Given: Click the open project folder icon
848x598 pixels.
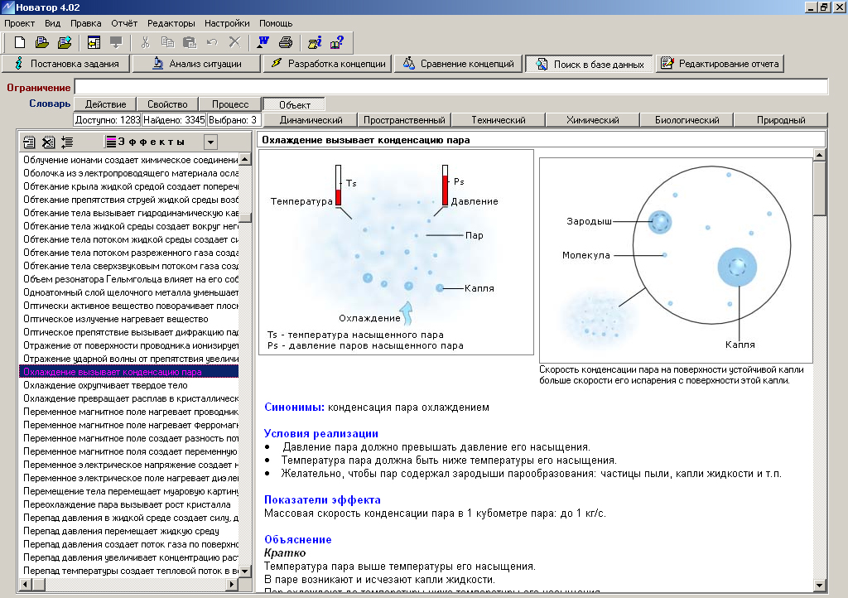Looking at the screenshot, I should (x=41, y=42).
